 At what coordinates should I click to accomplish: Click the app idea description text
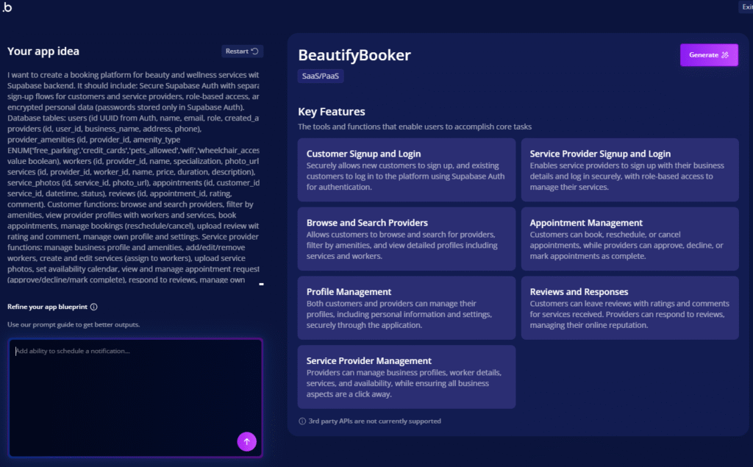click(x=133, y=177)
